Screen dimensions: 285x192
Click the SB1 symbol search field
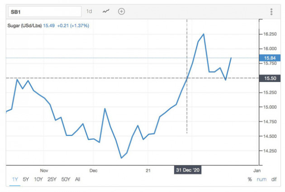click(43, 11)
